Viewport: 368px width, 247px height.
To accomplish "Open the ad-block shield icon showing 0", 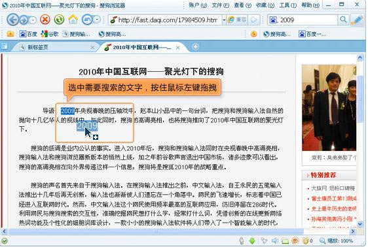I will (x=308, y=240).
